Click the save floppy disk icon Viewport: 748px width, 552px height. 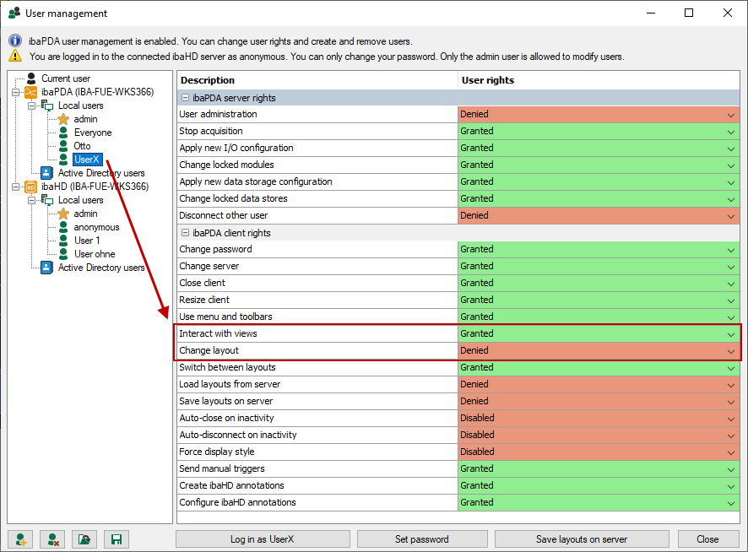click(x=117, y=539)
